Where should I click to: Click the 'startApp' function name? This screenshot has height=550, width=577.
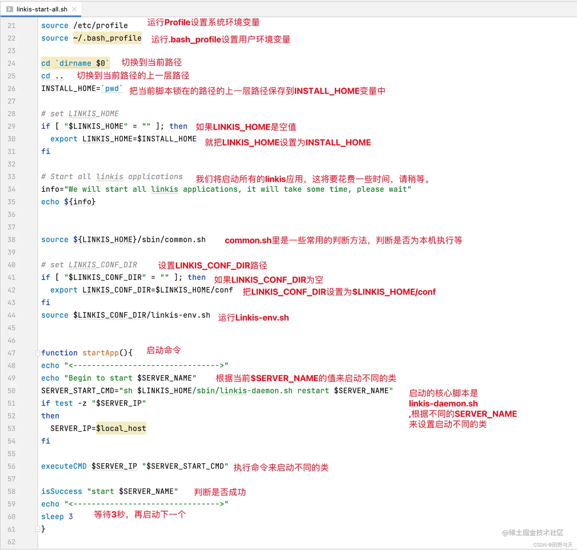pos(100,353)
